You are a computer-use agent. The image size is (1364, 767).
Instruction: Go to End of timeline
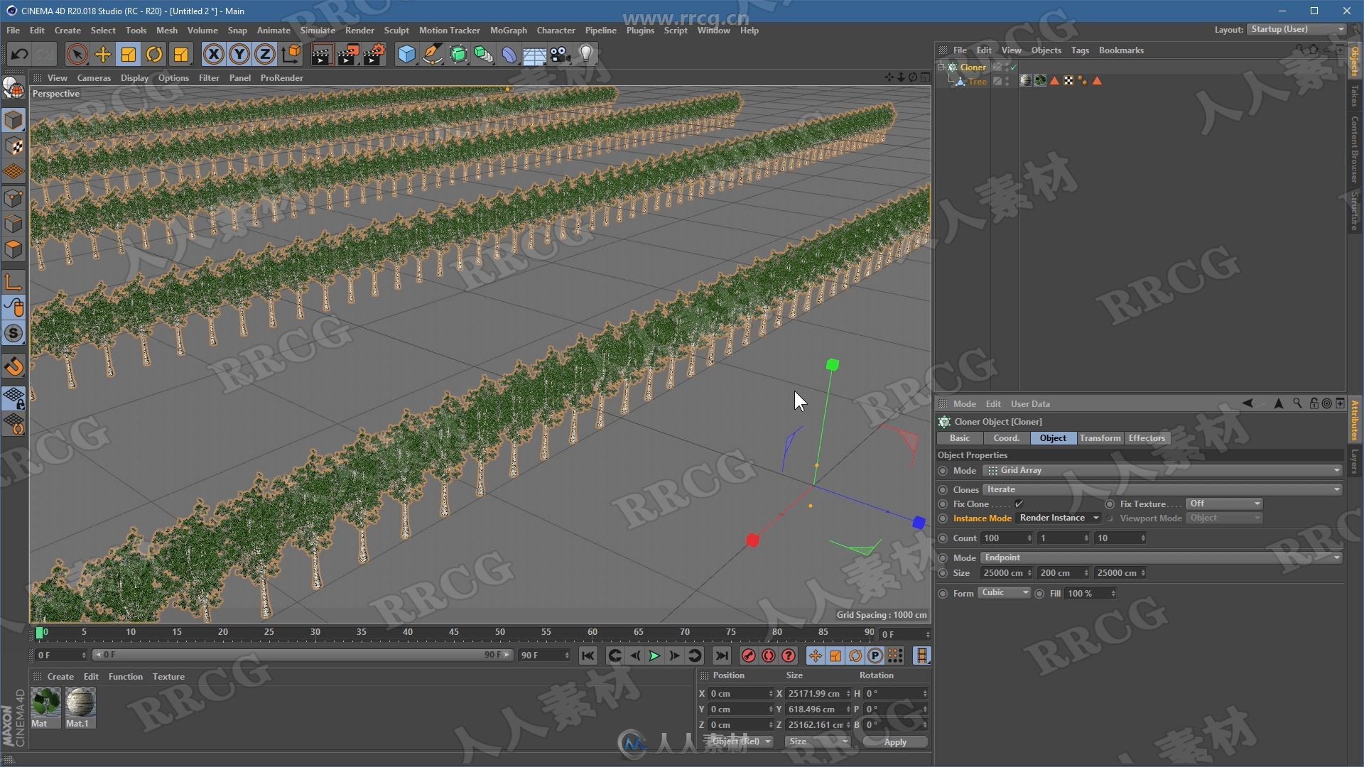(x=721, y=656)
